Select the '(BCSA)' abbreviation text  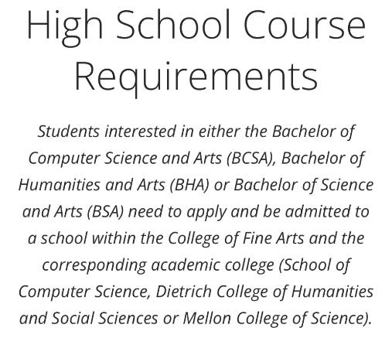click(x=251, y=158)
